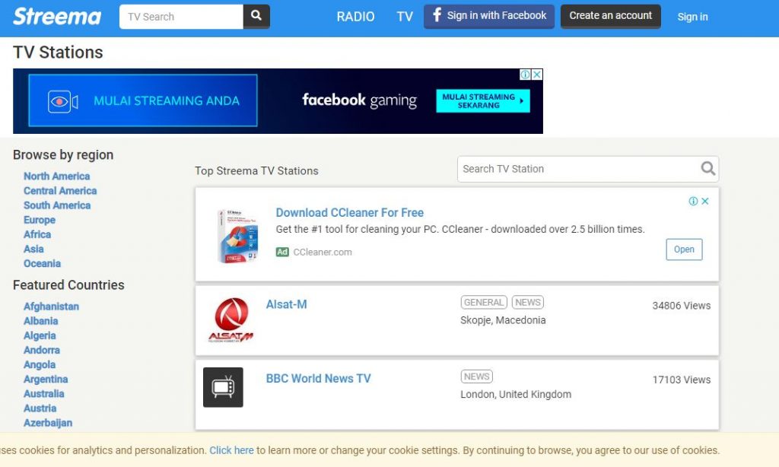Screen dimensions: 779x467
Task: Open the TV menu item
Action: click(x=405, y=17)
